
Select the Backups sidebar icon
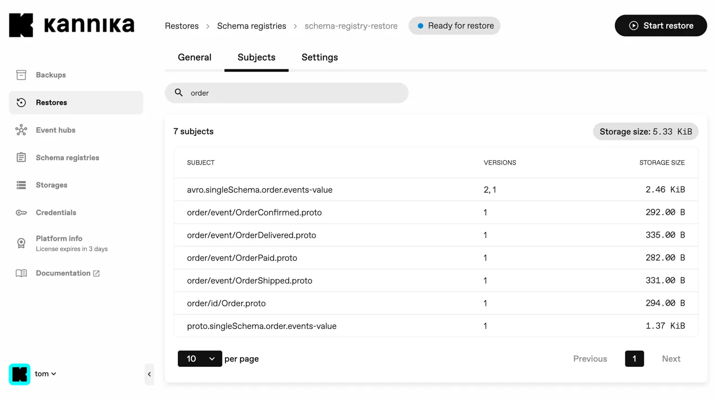click(21, 75)
